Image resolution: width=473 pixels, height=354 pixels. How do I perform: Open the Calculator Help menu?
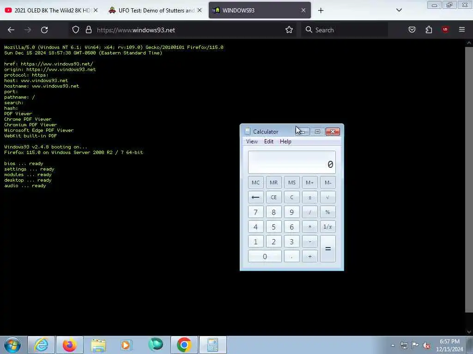pyautogui.click(x=285, y=142)
